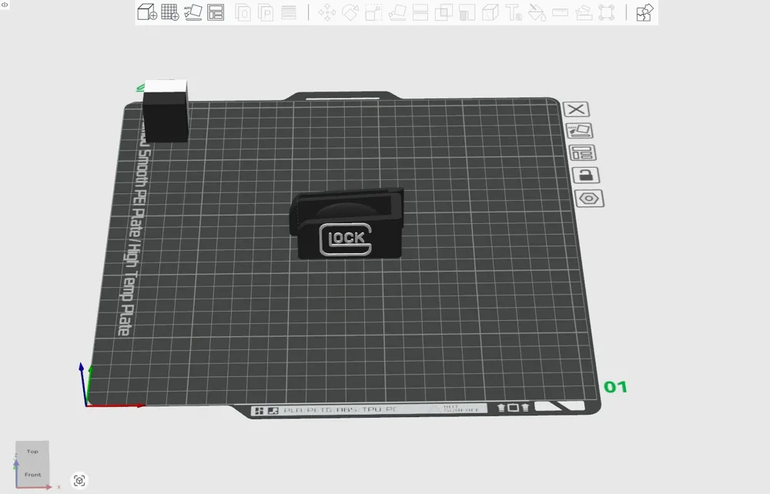This screenshot has width=770, height=494.
Task: Click the Front face of the view cube
Action: (x=33, y=474)
